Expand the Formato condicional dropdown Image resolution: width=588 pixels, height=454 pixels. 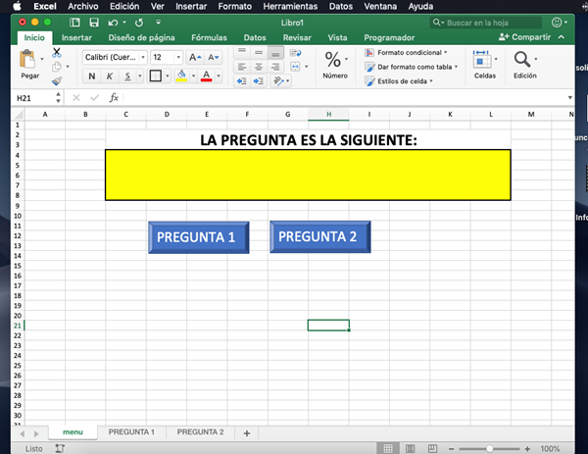click(446, 53)
